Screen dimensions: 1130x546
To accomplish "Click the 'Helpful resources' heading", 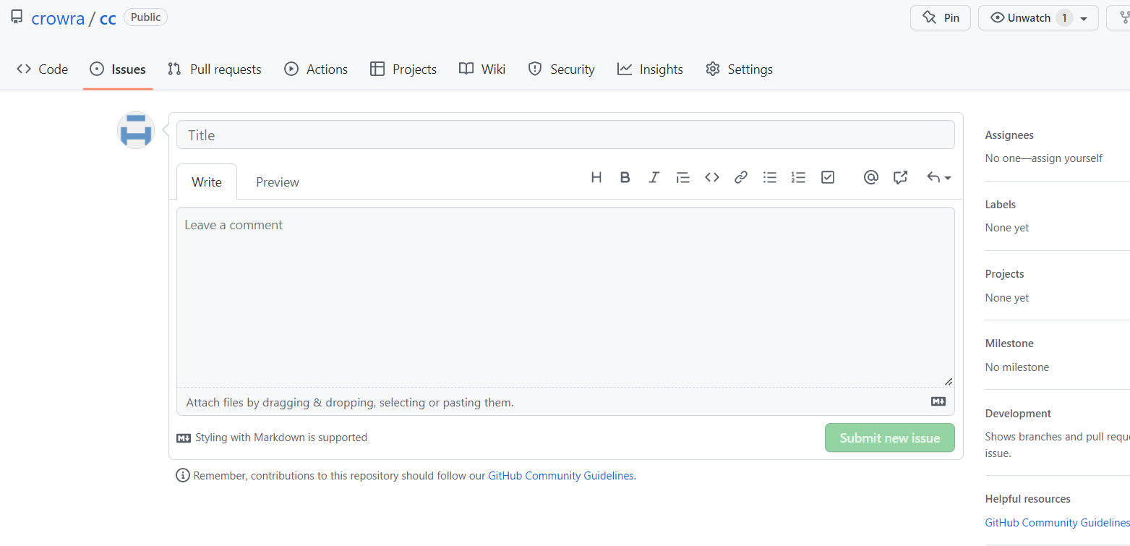I will [1028, 499].
